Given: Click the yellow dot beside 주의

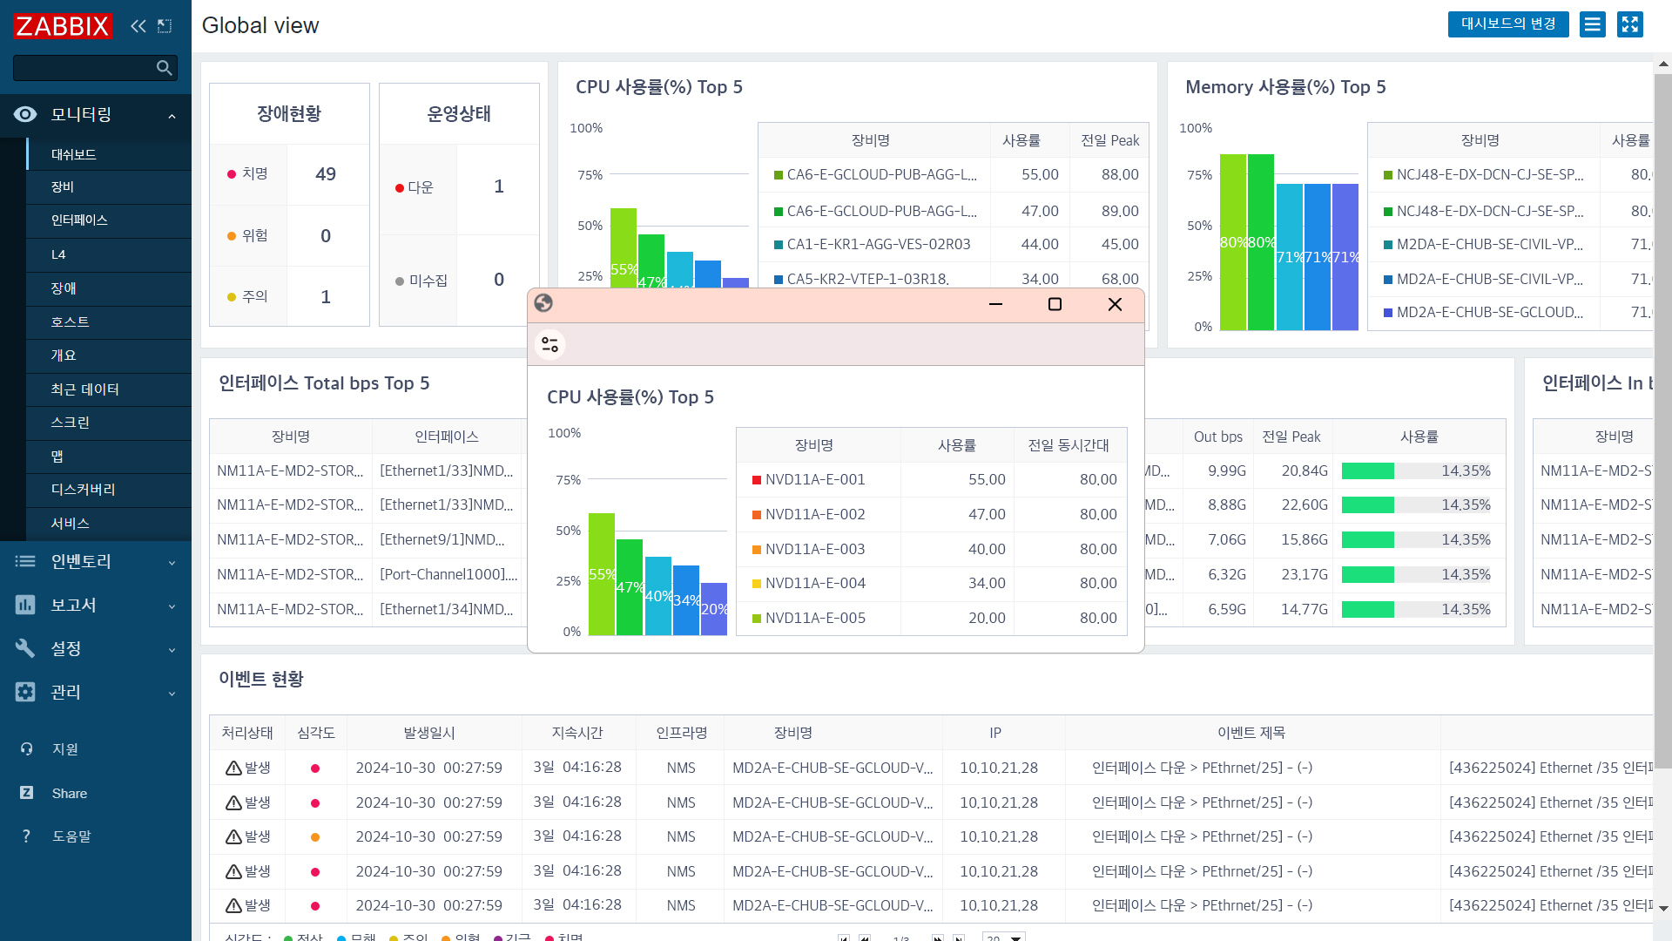Looking at the screenshot, I should coord(232,297).
